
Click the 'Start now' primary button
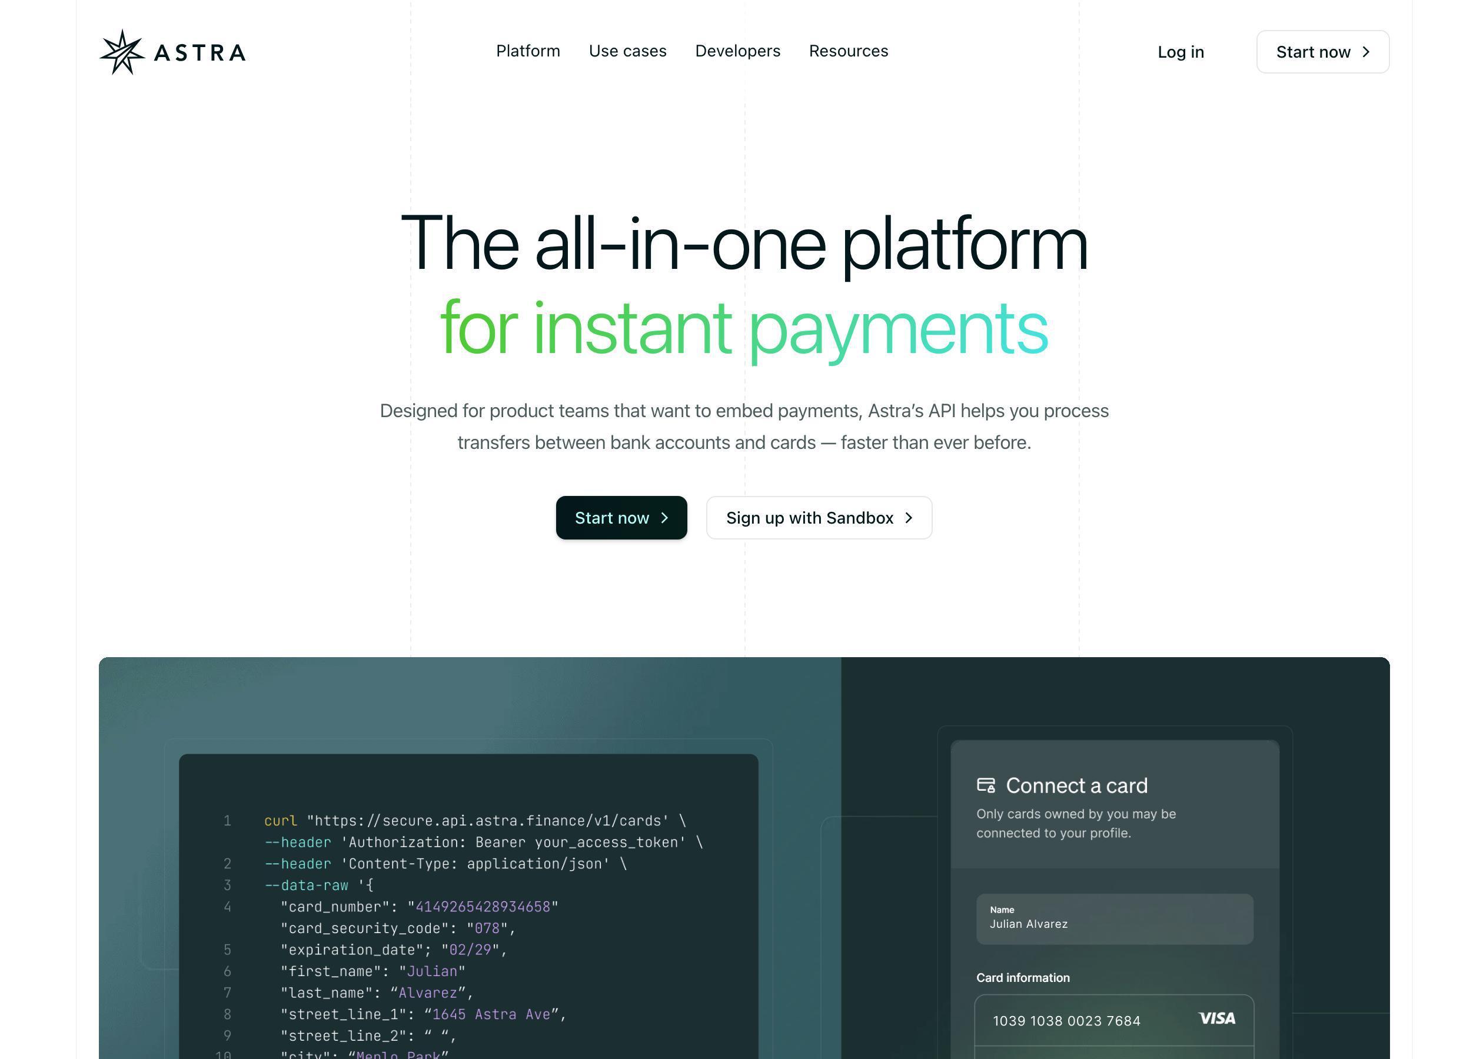click(x=621, y=517)
